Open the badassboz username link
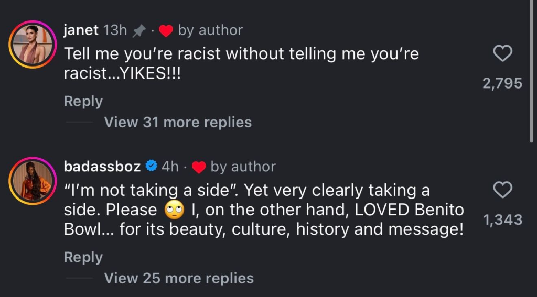The height and width of the screenshot is (297, 537). click(102, 167)
